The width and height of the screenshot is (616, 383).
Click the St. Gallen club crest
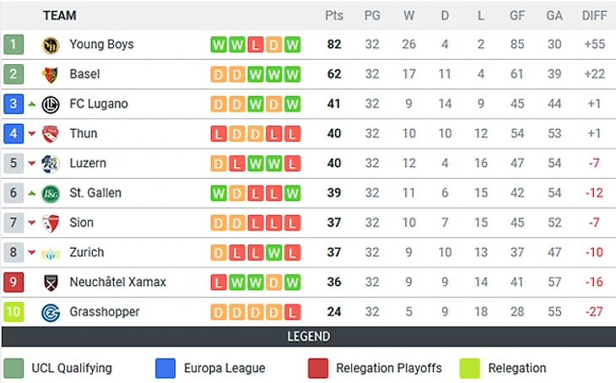(x=51, y=193)
